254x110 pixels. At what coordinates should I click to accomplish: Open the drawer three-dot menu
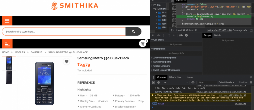pos(153,77)
